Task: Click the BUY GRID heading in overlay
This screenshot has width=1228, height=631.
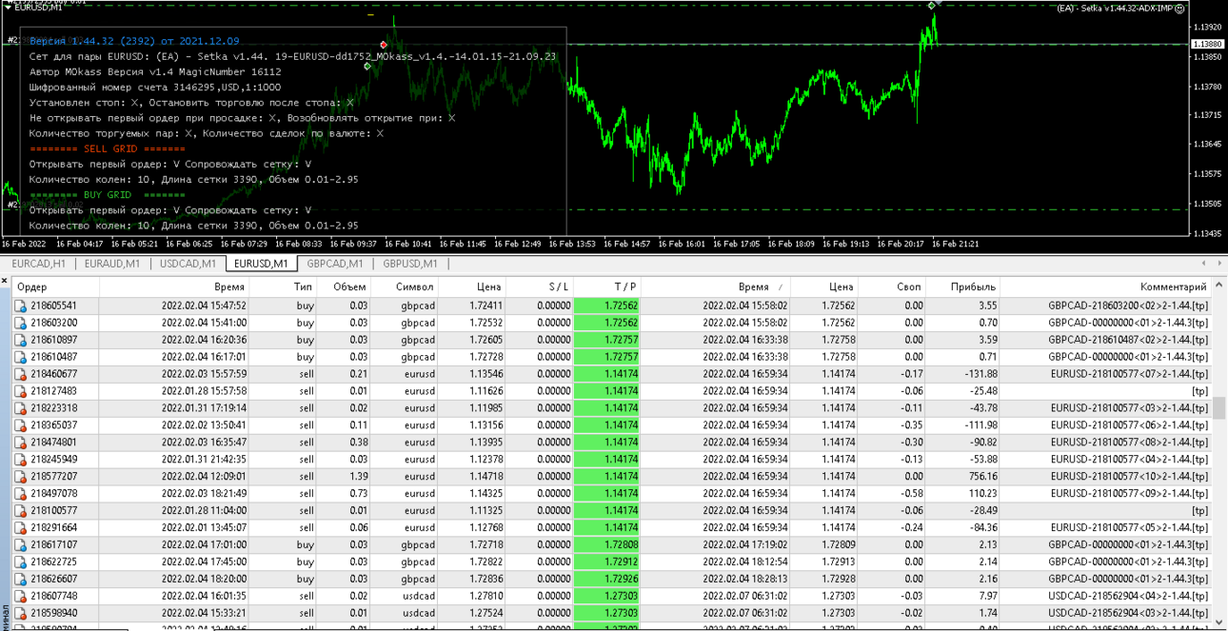Action: 107,195
